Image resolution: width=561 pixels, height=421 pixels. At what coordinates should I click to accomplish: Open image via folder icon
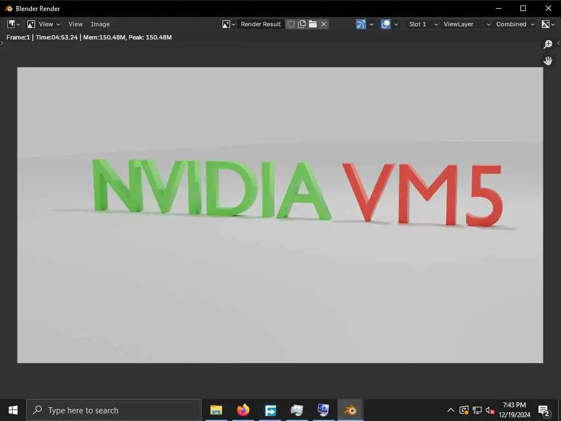click(313, 24)
